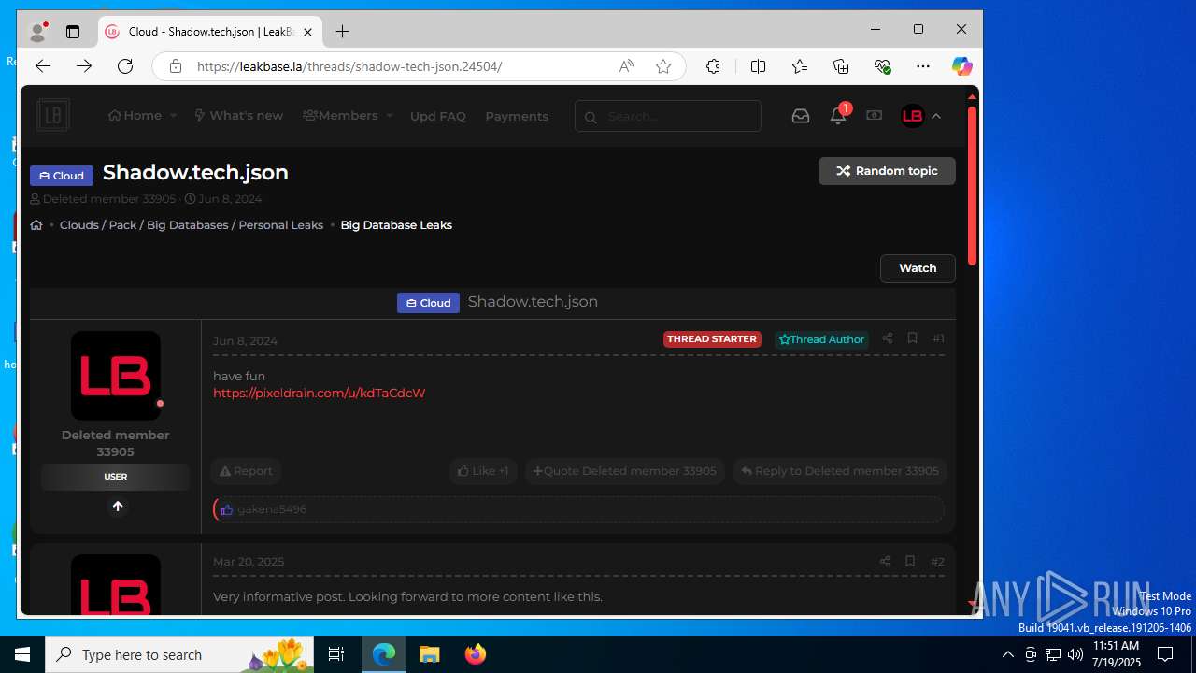
Task: Go forward in browser history
Action: pyautogui.click(x=84, y=66)
